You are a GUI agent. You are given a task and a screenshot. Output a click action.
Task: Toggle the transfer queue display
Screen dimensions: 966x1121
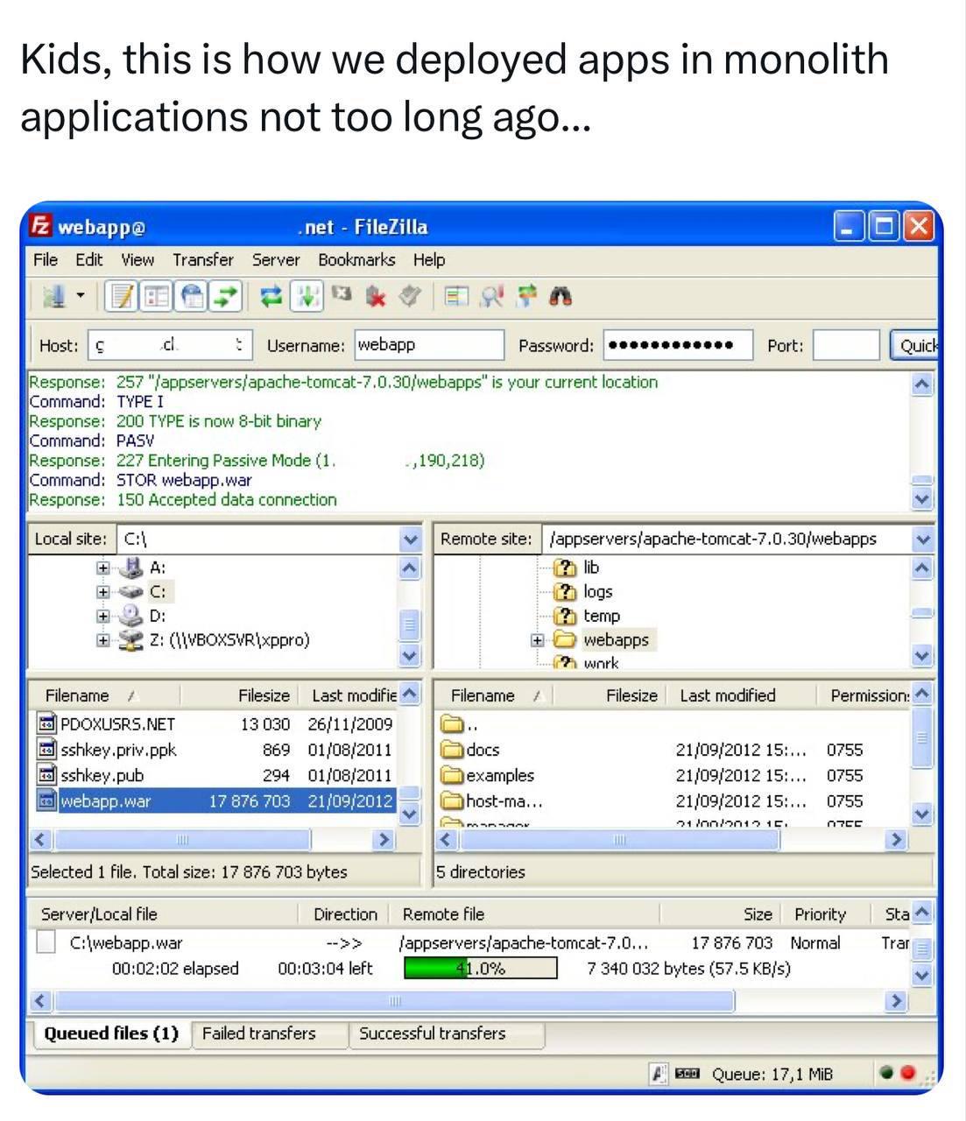226,297
